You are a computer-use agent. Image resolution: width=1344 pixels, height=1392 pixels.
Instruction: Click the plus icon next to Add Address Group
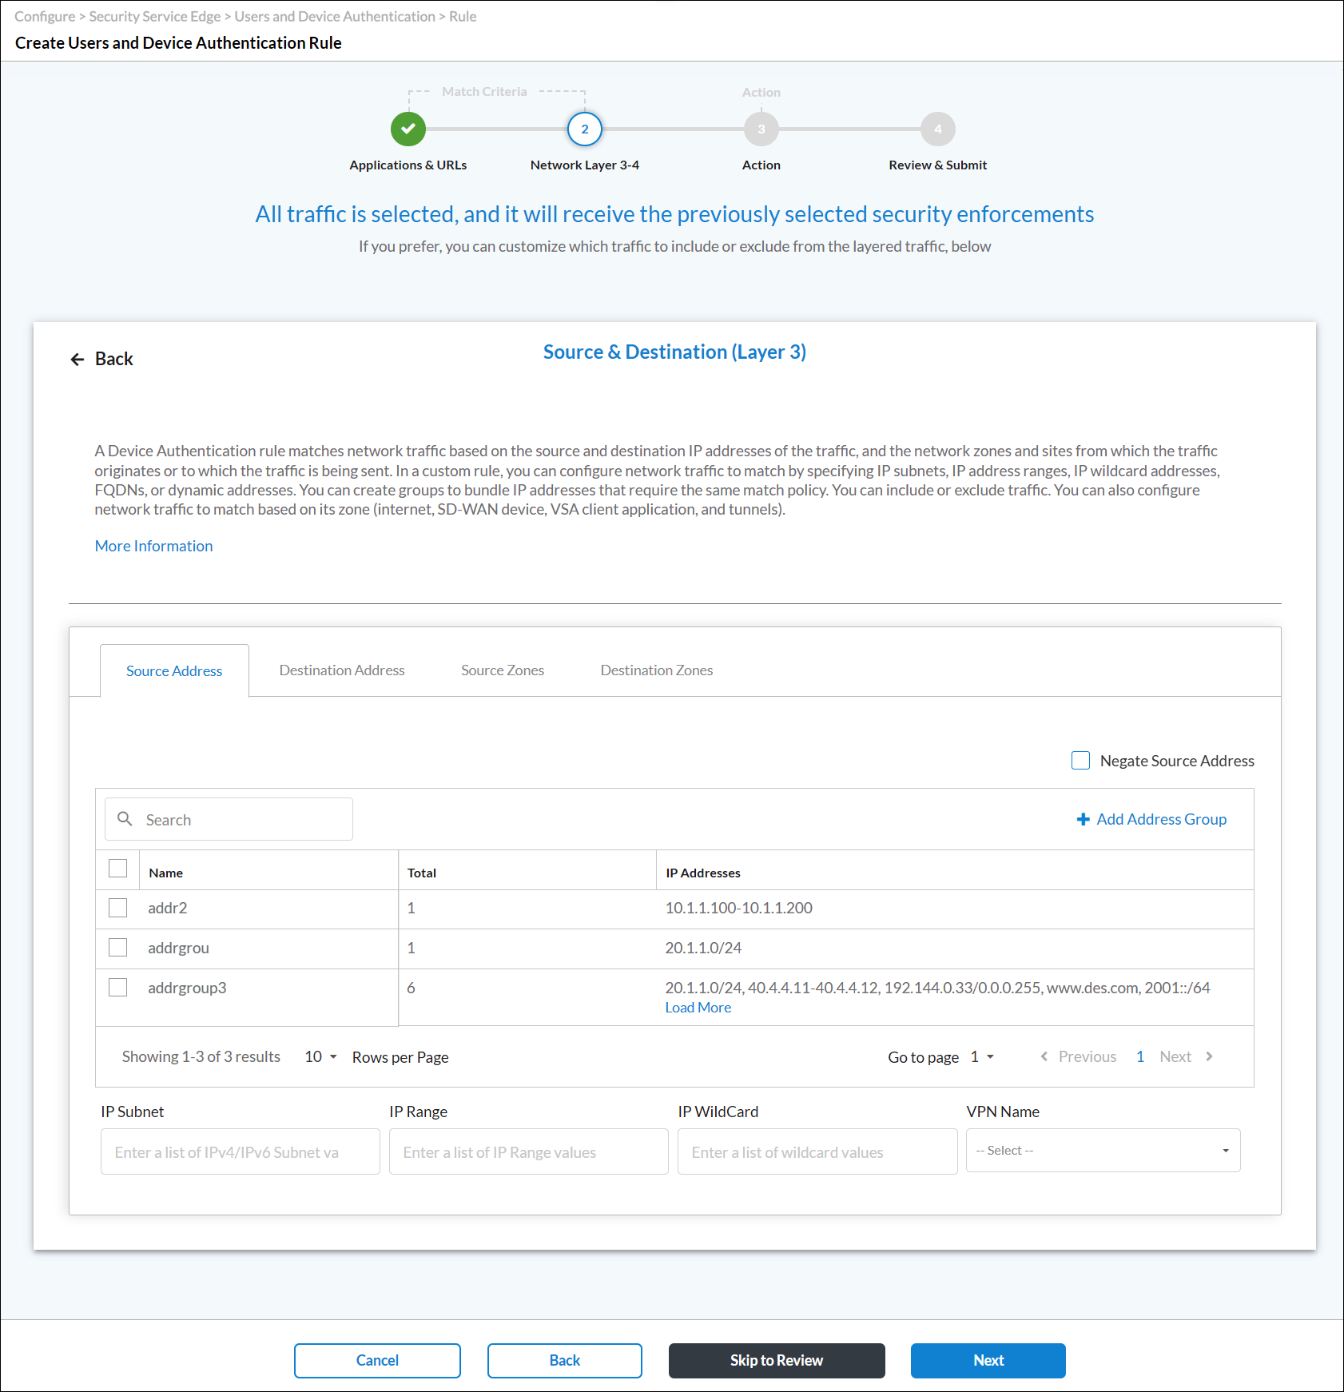(1084, 819)
